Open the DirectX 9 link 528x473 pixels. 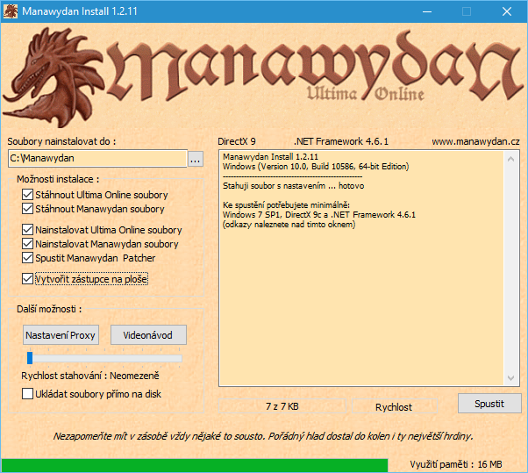237,141
